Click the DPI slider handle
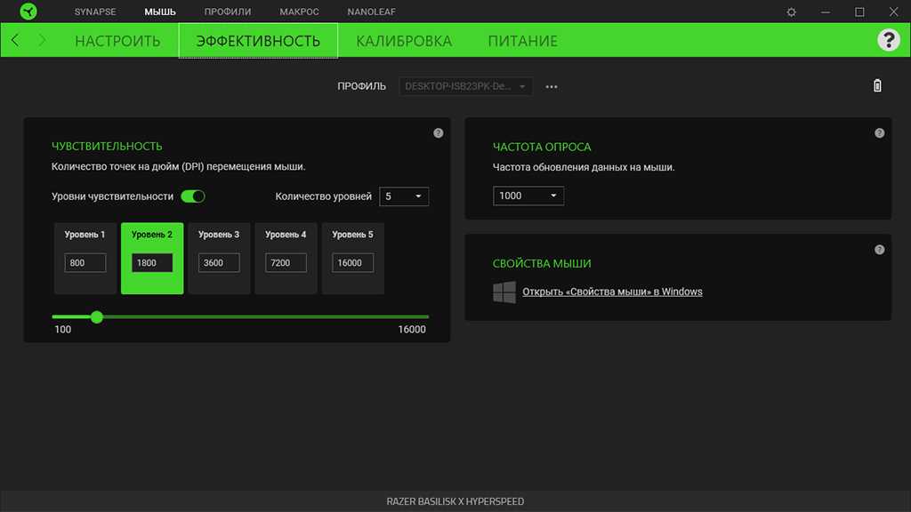 [97, 316]
